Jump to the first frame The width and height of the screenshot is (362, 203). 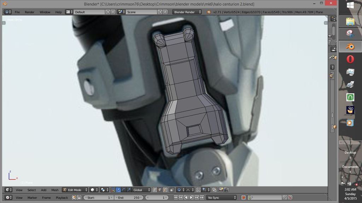pyautogui.click(x=176, y=198)
